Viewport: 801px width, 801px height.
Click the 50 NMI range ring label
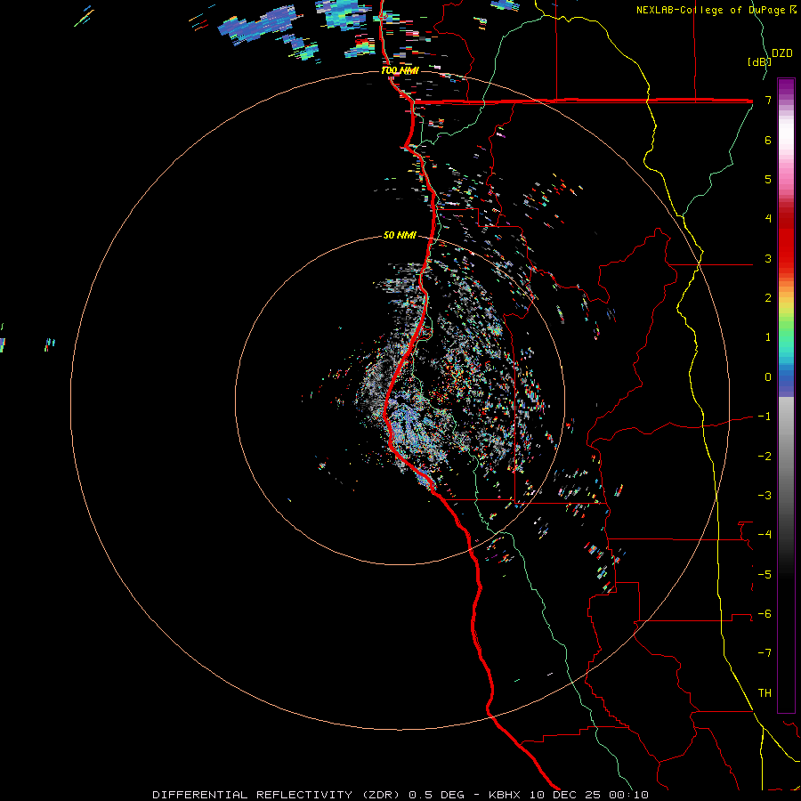point(400,235)
